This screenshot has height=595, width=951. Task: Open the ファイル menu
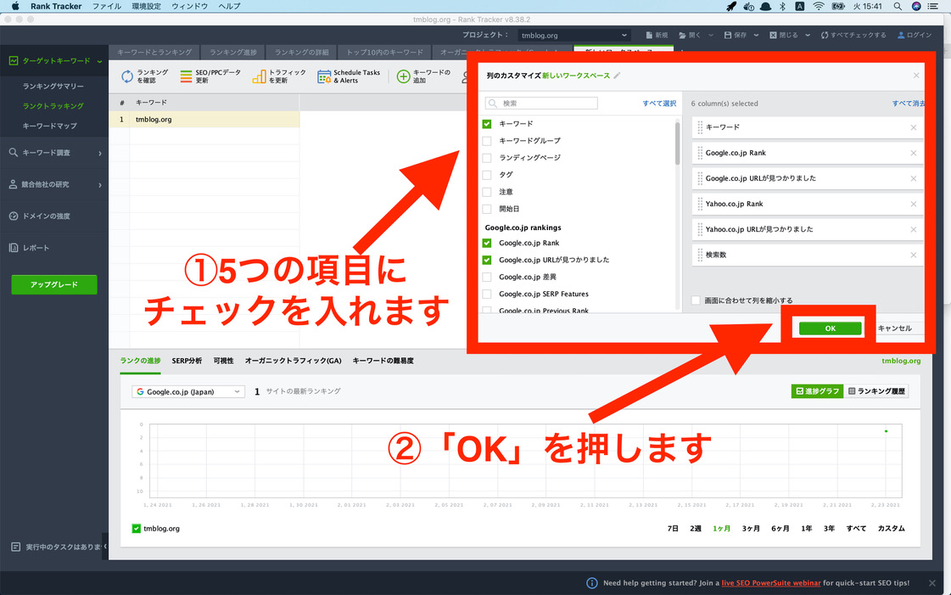(x=107, y=6)
